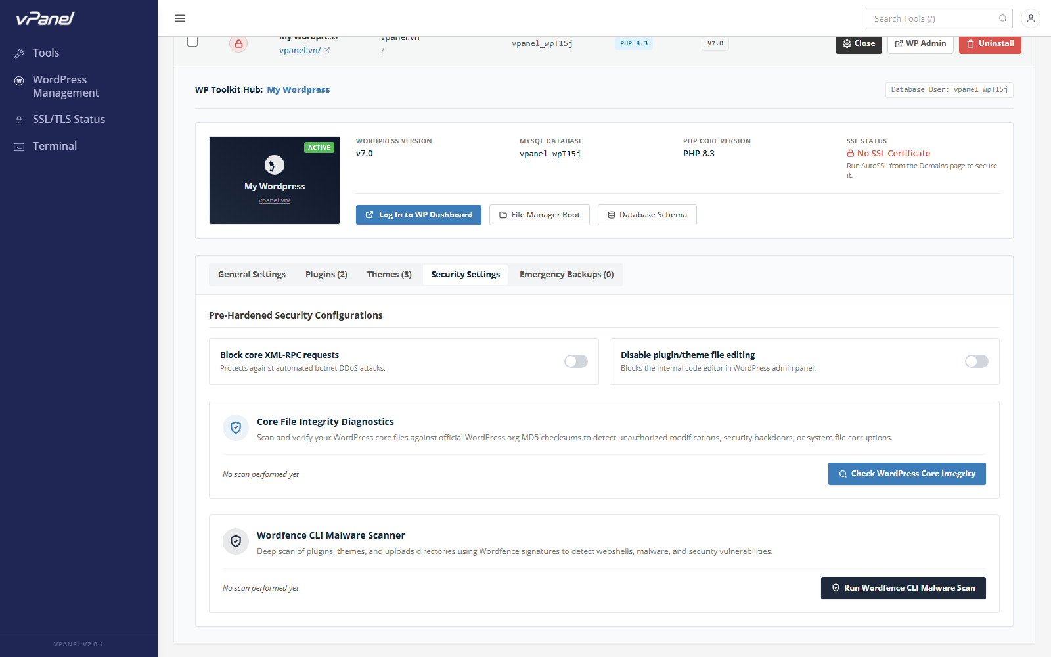1051x657 pixels.
Task: Click 'No scan performed yet' under Wordfence scanner
Action: click(261, 588)
